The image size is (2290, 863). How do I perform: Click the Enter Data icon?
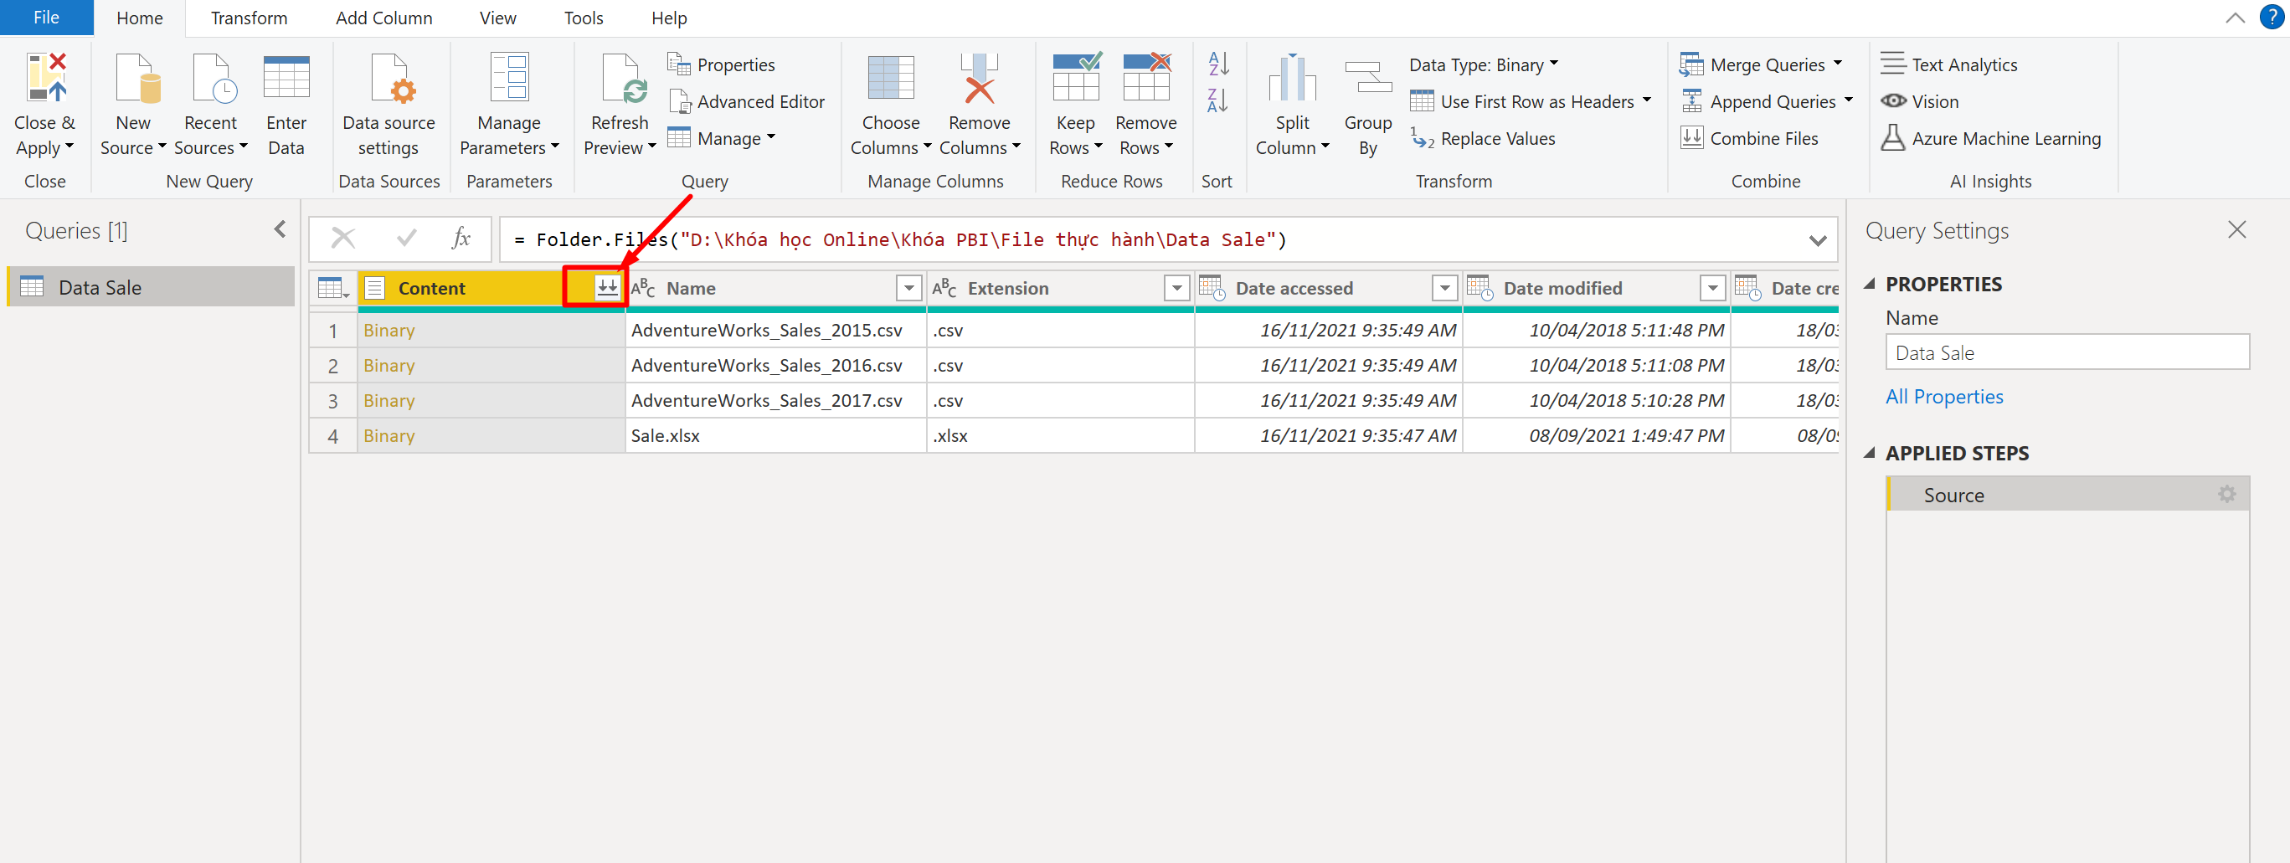pos(286,77)
